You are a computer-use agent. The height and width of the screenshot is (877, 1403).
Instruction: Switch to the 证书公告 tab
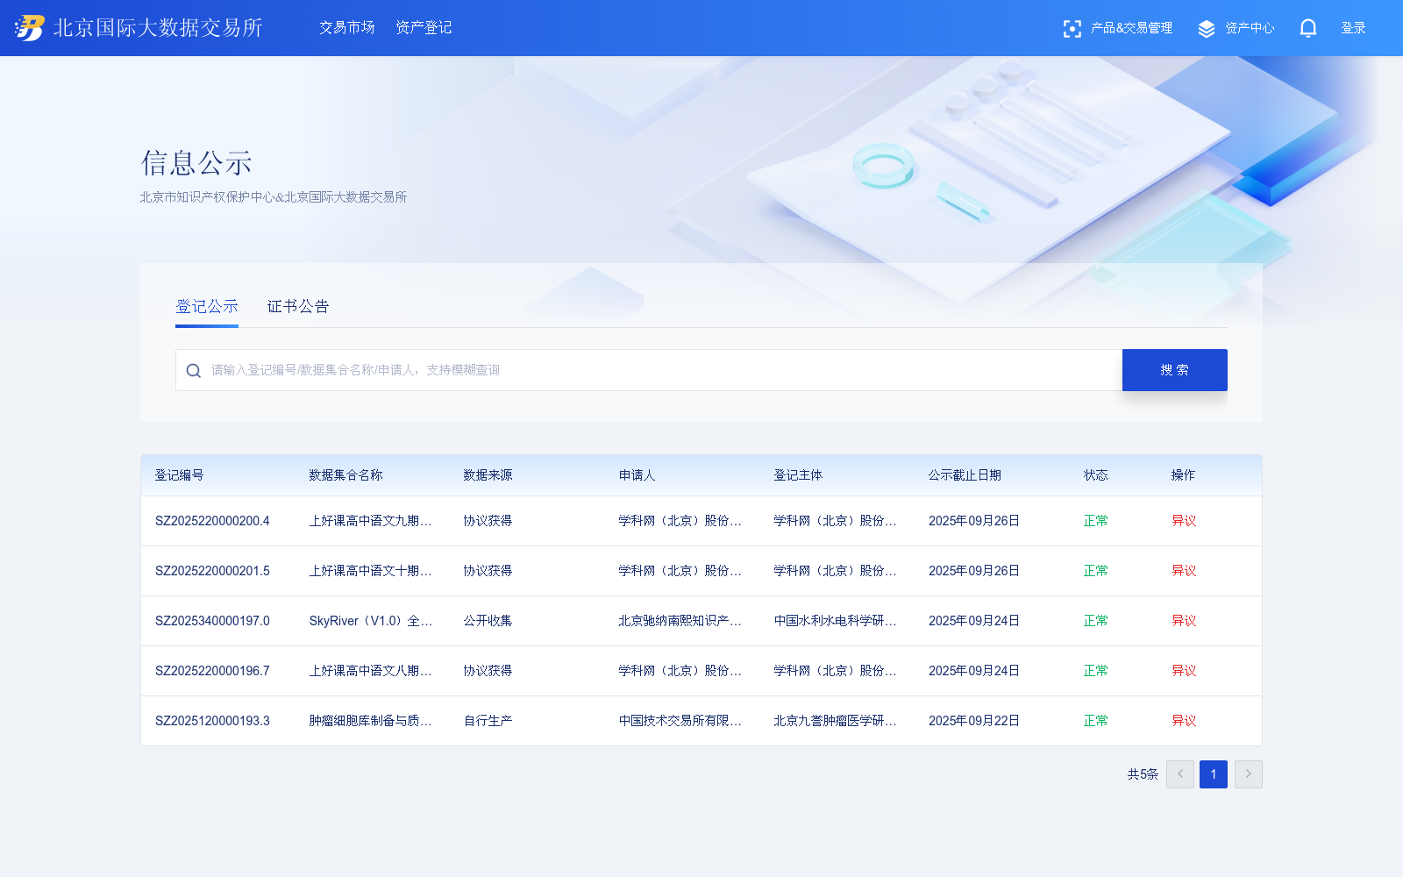(x=298, y=306)
